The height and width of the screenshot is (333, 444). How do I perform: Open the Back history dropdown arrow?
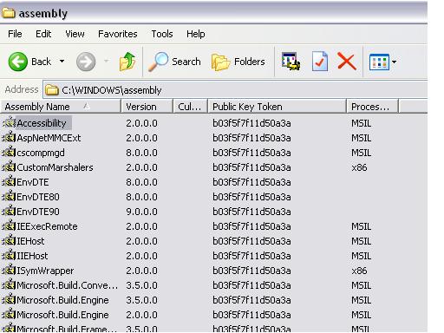point(62,62)
